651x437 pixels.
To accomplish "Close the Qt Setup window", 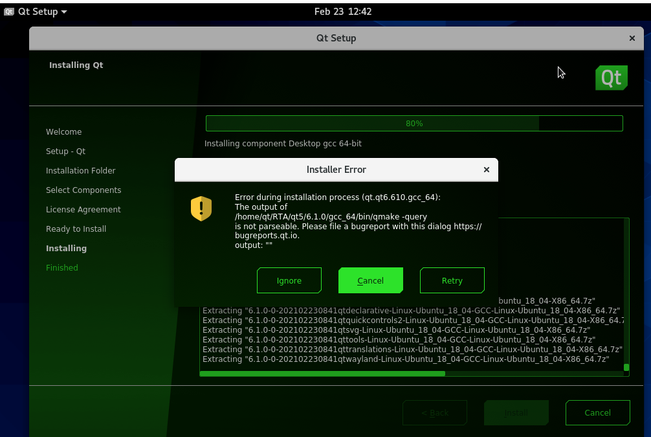I will tap(632, 38).
